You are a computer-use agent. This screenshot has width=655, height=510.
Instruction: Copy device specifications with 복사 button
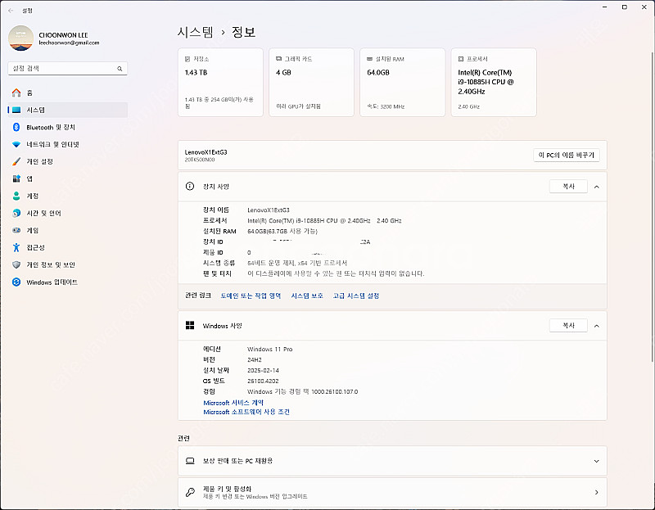(x=568, y=187)
